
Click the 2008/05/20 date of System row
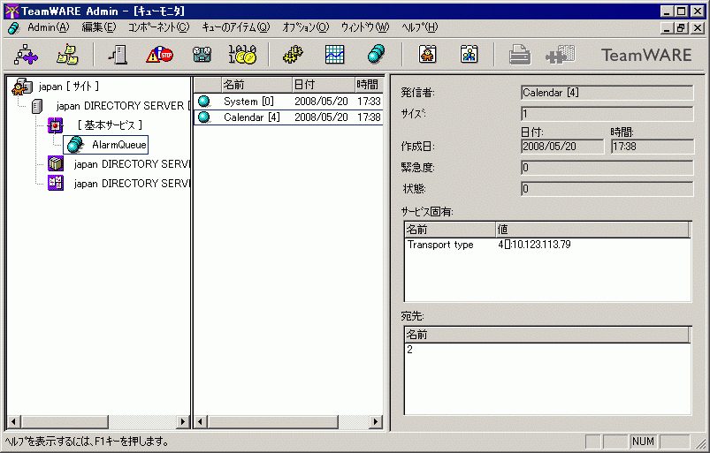pyautogui.click(x=321, y=102)
